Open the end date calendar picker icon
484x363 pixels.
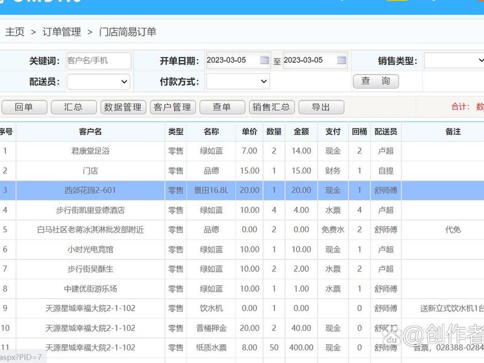tap(341, 60)
